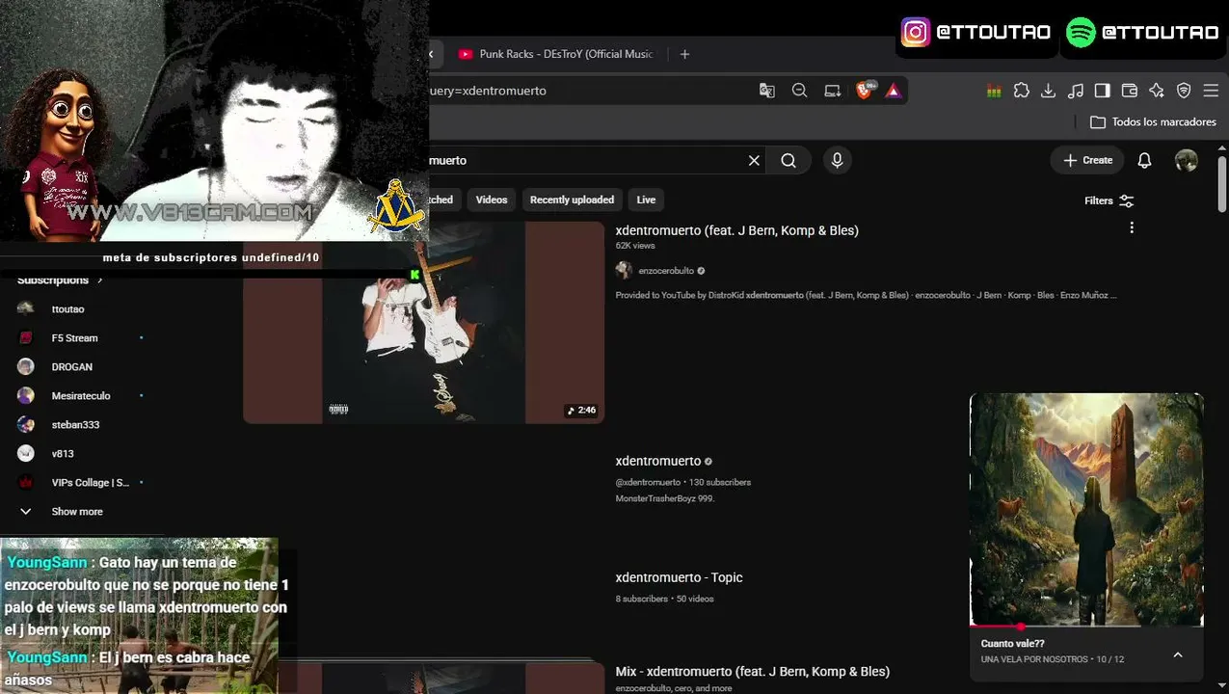
Task: Open the browser downloads icon
Action: point(1049,91)
